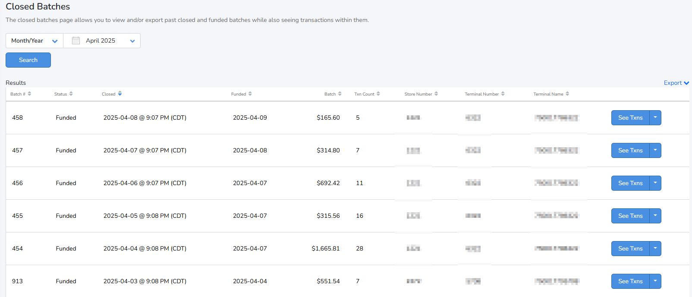
Task: Click the Search button
Action: click(x=28, y=60)
